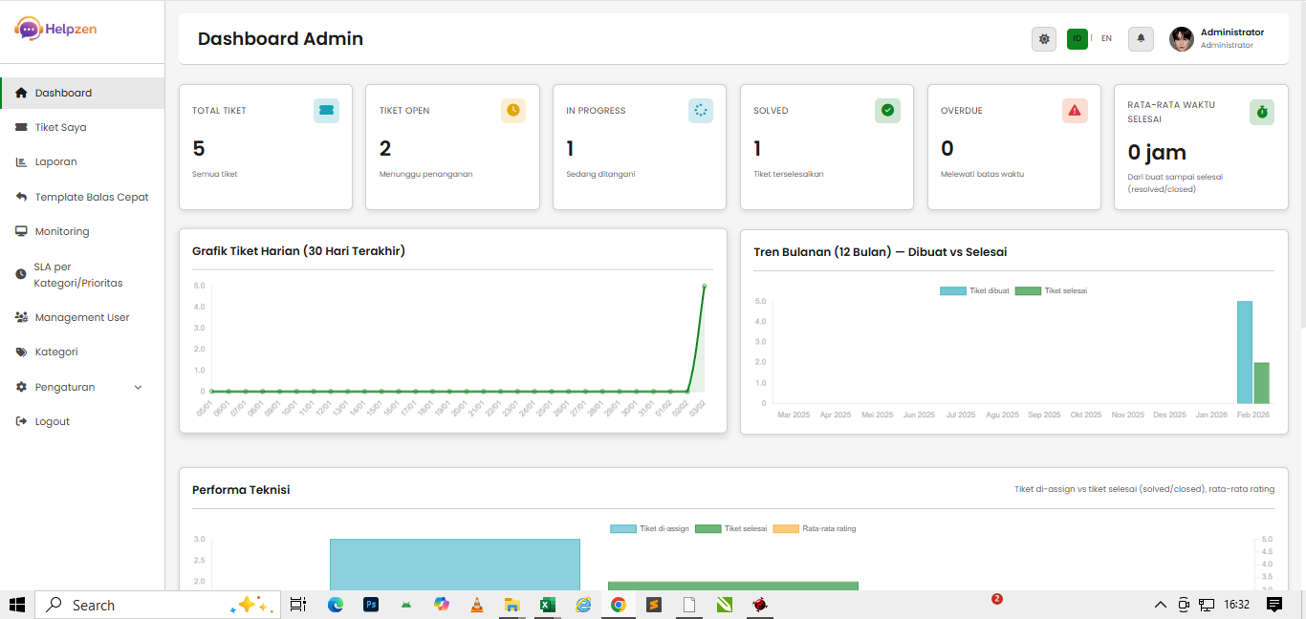This screenshot has height=619, width=1306.
Task: Hide the Tiket selesai series in Tren Bulanan
Action: point(1050,290)
